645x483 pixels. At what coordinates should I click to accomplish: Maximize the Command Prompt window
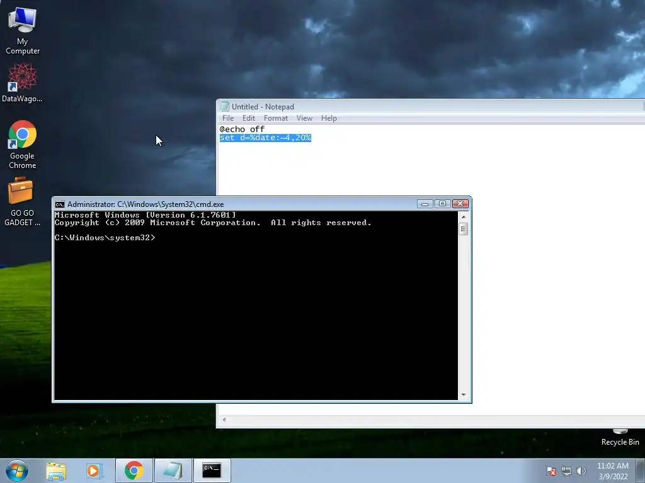(x=443, y=204)
